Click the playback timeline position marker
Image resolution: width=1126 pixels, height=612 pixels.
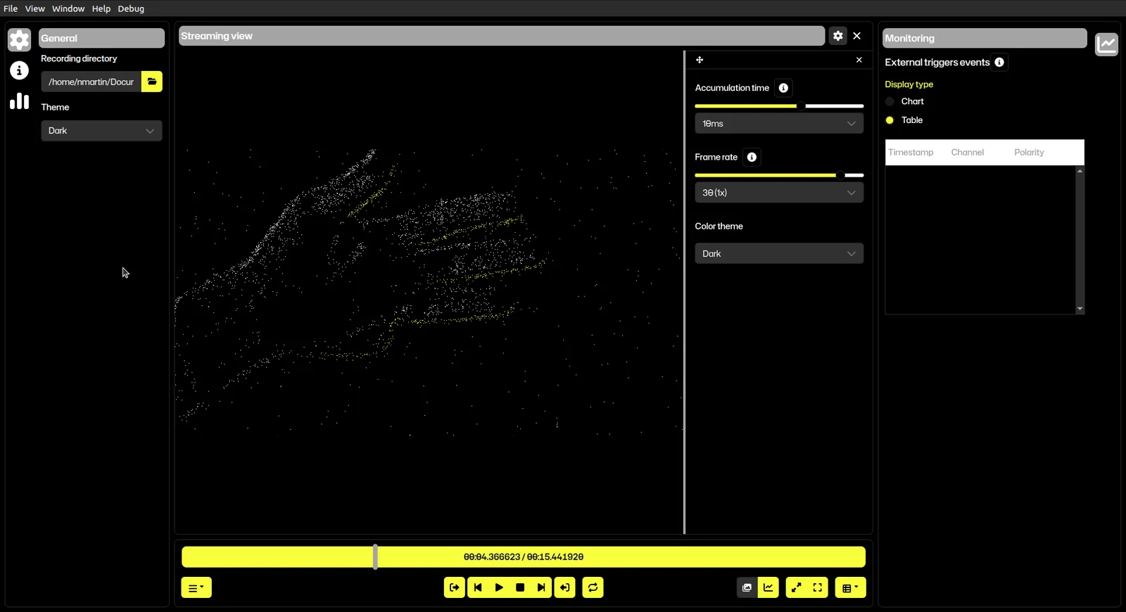[x=375, y=557]
